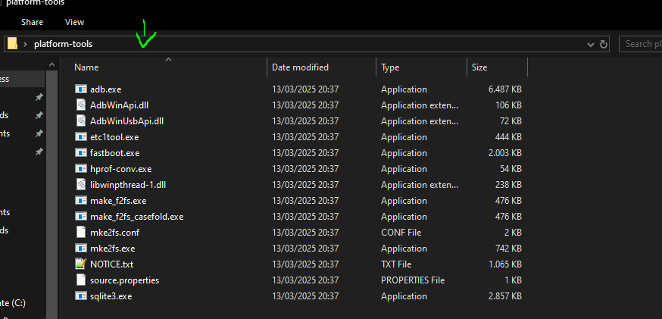Select the NOTICE.txt notepad icon
The width and height of the screenshot is (662, 319).
click(x=80, y=264)
